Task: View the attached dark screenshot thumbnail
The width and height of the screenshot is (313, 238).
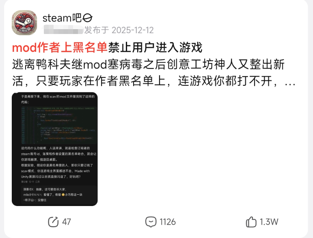Action: (x=55, y=149)
